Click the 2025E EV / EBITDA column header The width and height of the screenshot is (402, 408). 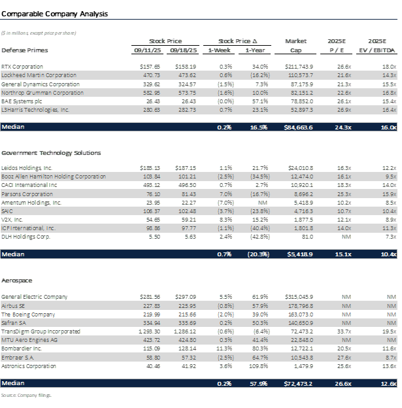[380, 45]
